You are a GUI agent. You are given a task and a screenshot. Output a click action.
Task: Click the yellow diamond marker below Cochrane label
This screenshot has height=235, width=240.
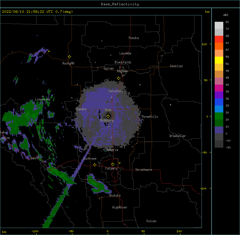coord(95,165)
